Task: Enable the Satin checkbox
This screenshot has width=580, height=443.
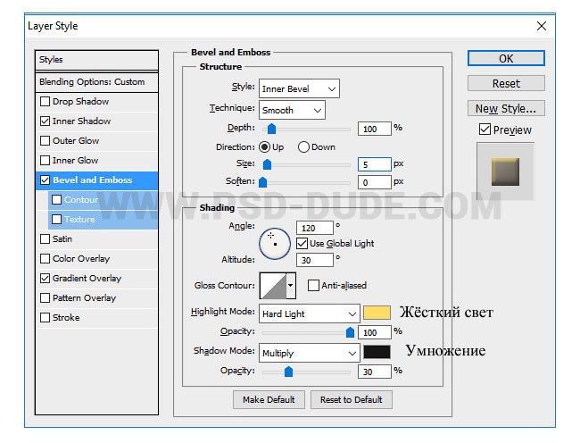Action: [46, 238]
